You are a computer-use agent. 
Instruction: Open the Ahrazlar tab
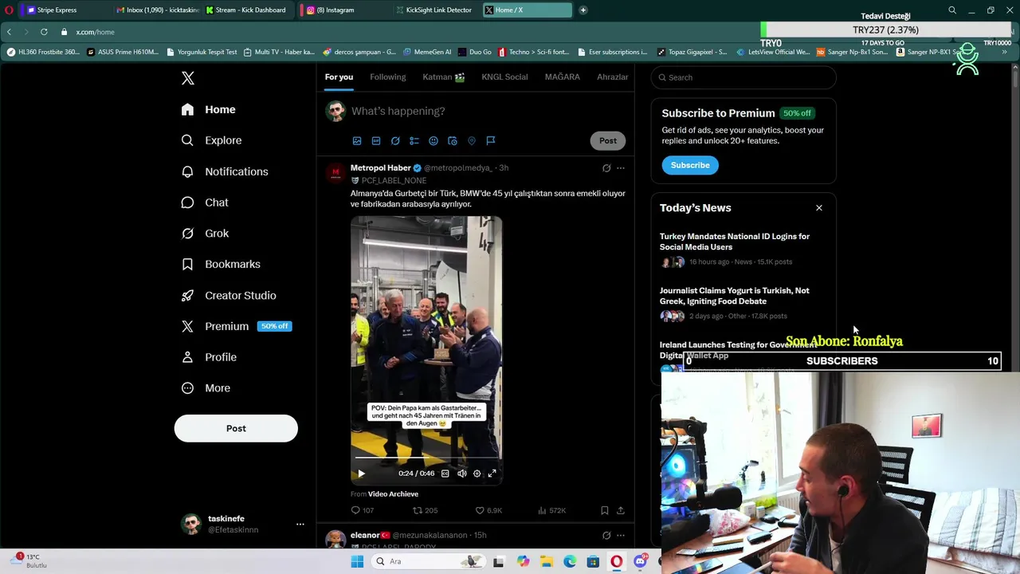coord(613,77)
